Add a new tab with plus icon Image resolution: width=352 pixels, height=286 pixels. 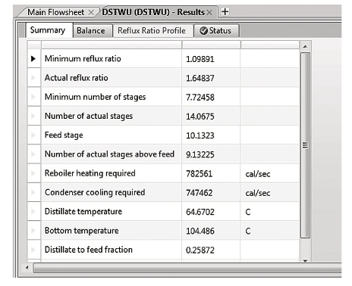[x=225, y=11]
